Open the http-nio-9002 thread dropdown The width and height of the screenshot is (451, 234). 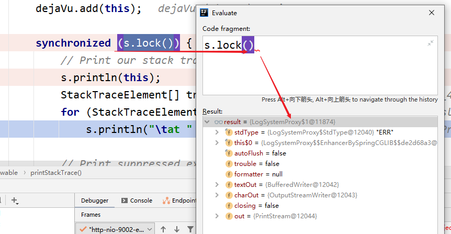[x=115, y=229]
